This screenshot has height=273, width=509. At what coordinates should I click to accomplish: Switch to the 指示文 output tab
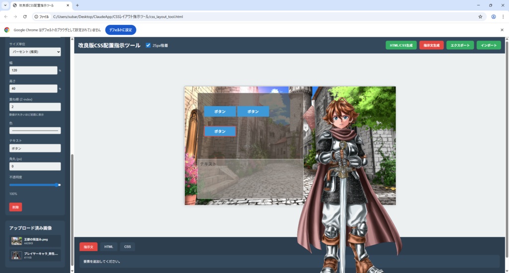[x=88, y=247]
